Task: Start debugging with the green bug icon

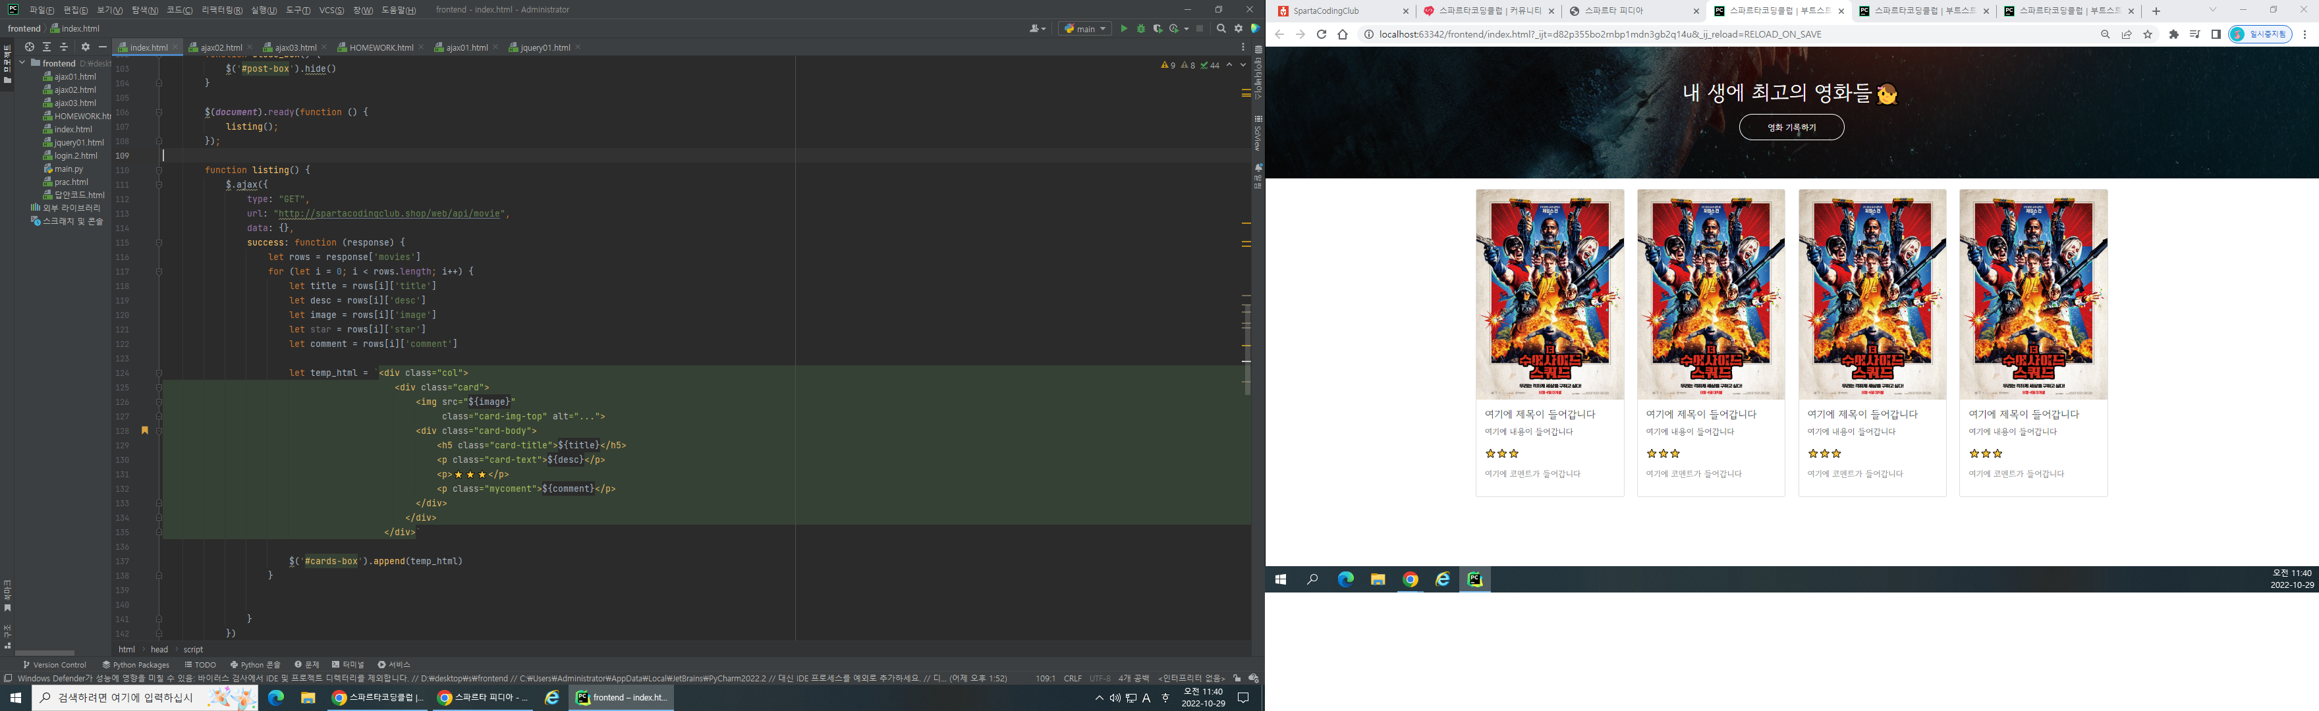Action: point(1140,29)
